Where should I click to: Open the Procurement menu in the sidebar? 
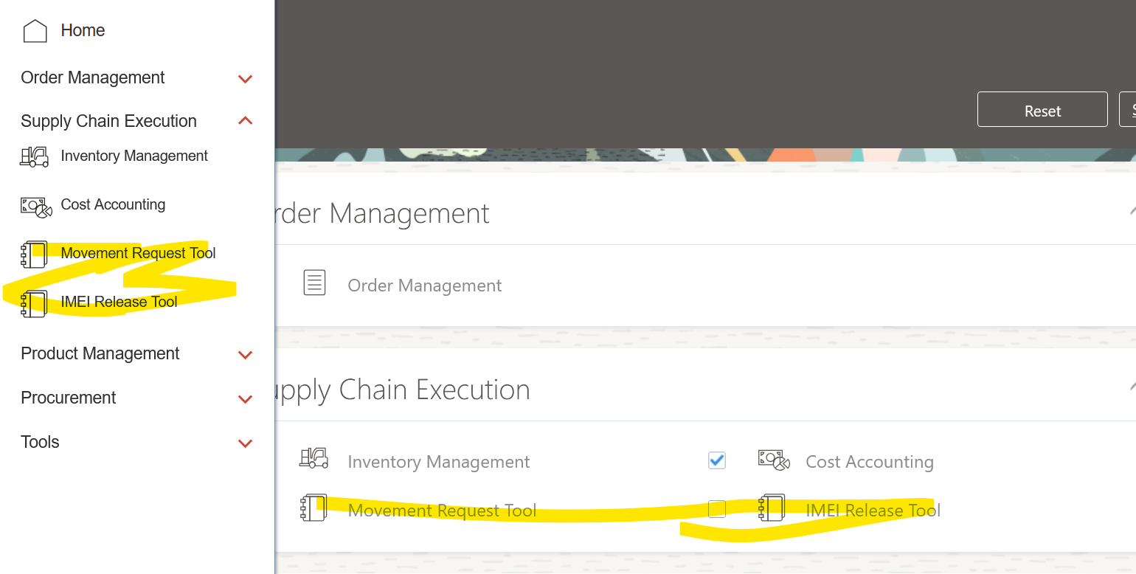pos(244,398)
